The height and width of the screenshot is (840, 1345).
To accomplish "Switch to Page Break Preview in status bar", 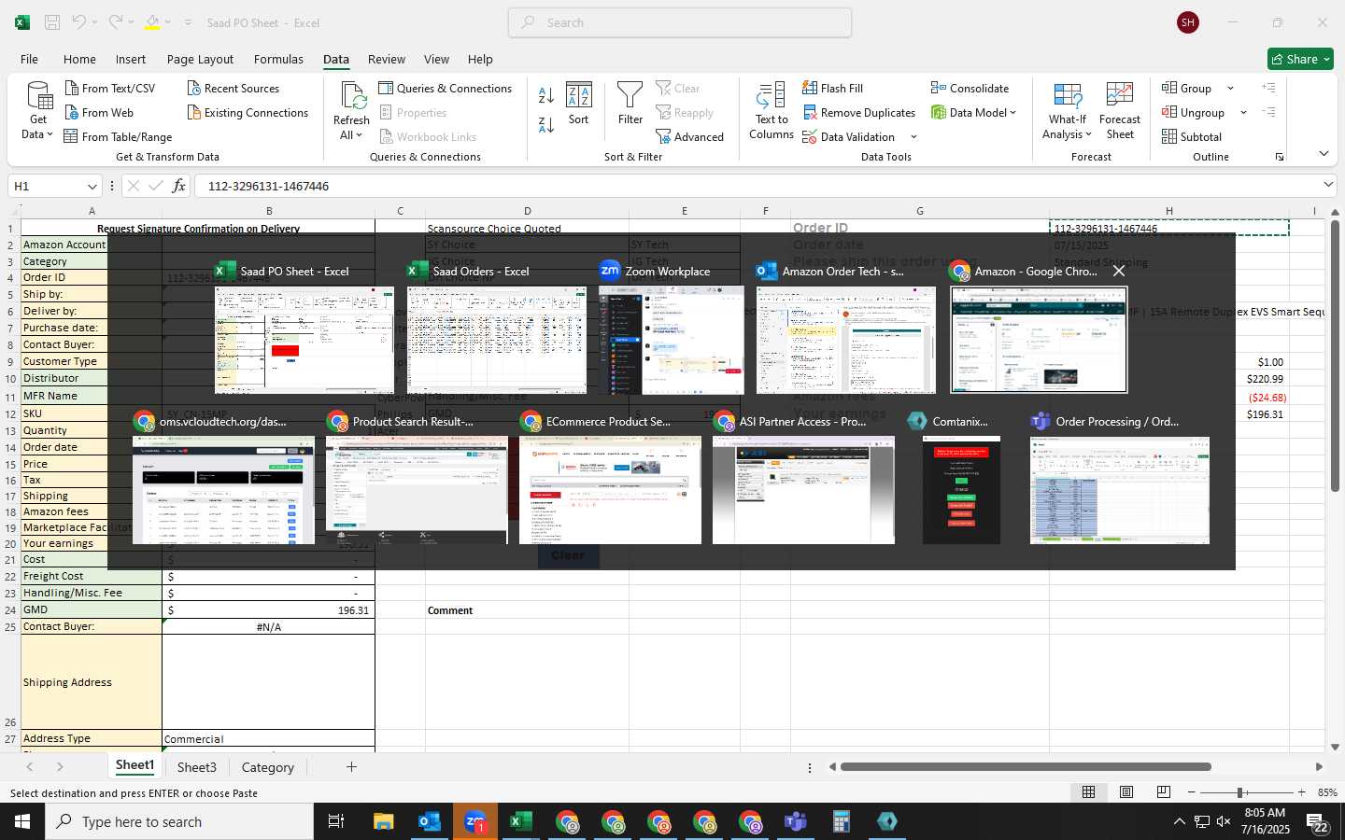I will (1164, 792).
